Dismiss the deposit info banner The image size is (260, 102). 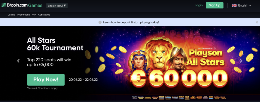tap(257, 22)
